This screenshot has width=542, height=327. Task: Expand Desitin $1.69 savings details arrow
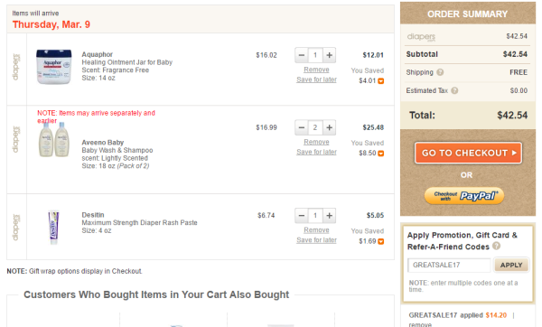(x=380, y=241)
